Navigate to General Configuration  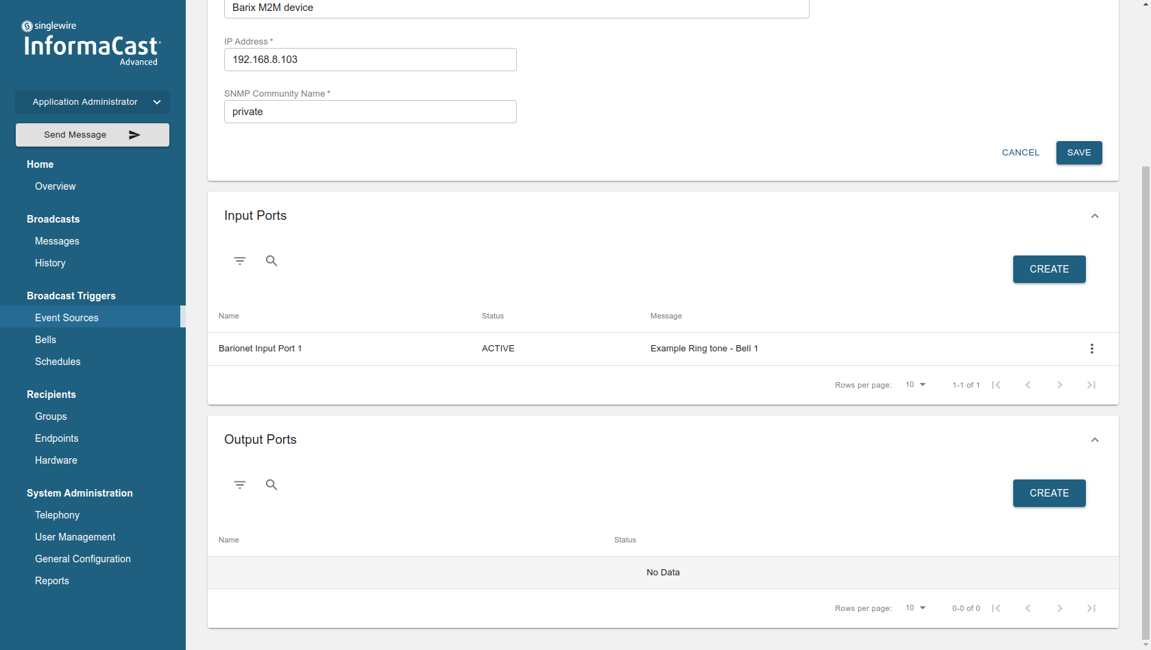click(83, 559)
